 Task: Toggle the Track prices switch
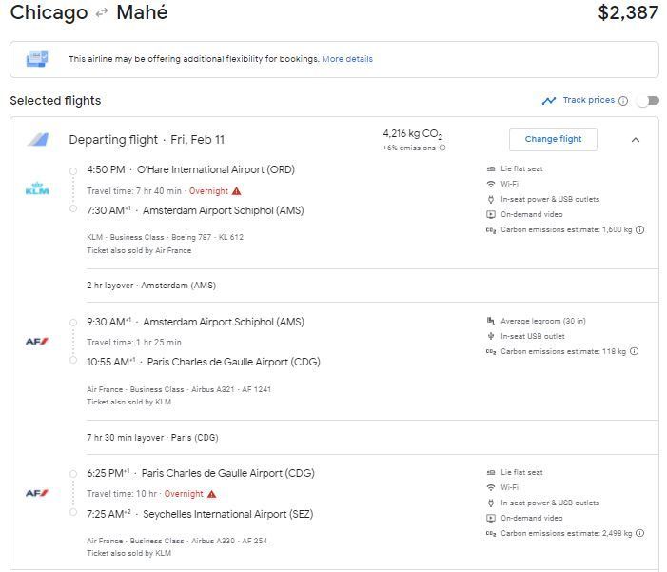[x=649, y=101]
